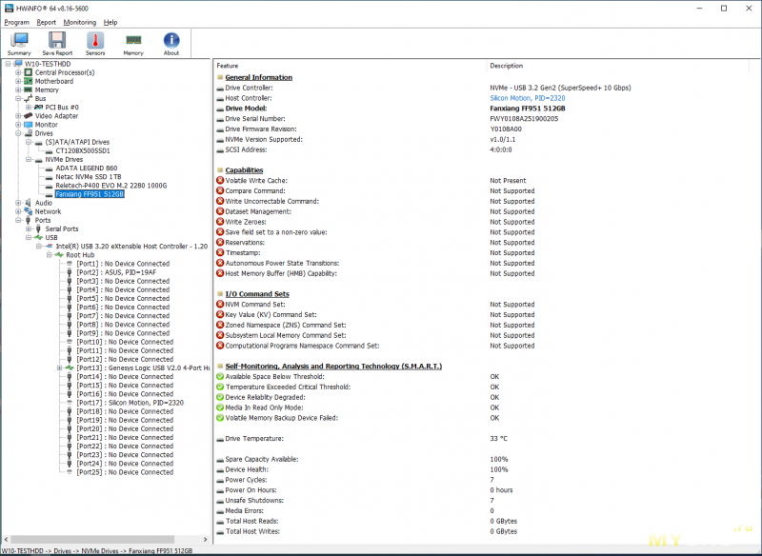Screen dimensions: 762x556
Task: Click the W10-TESTHDD computer icon
Action: (x=18, y=64)
